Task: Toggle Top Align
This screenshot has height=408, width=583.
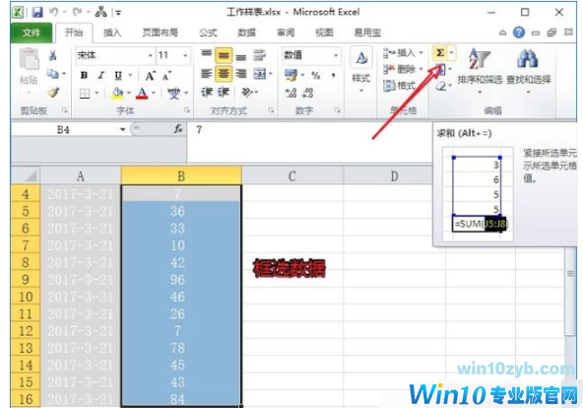Action: click(x=206, y=54)
